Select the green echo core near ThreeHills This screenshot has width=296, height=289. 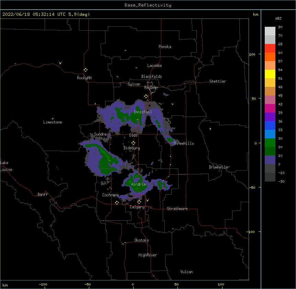pos(170,140)
